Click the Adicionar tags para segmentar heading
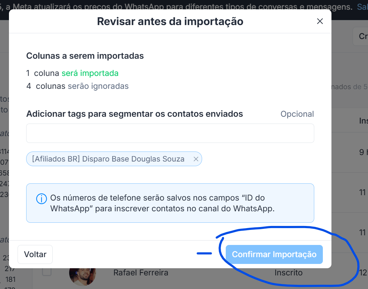 (x=134, y=114)
